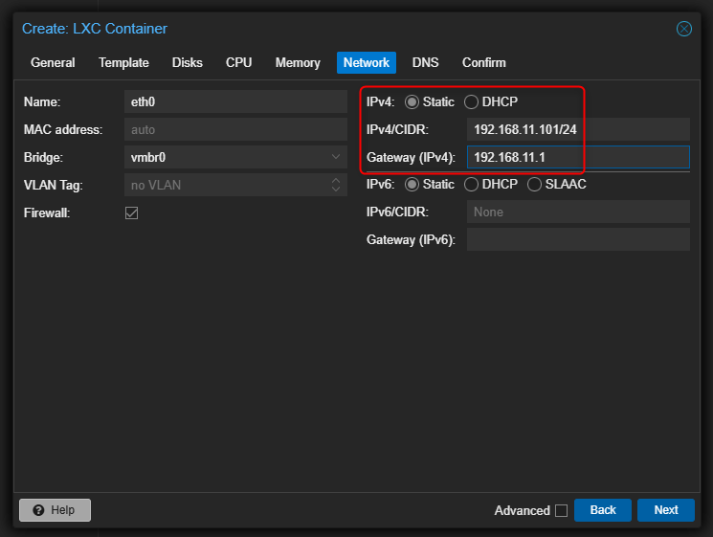Click the Name field containing eth0
Image resolution: width=713 pixels, height=537 pixels.
point(234,101)
